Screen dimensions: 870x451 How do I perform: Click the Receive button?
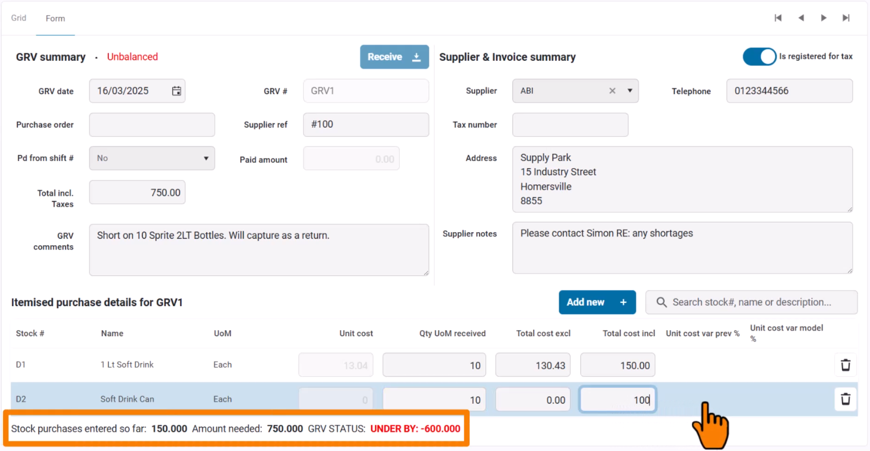(x=394, y=57)
